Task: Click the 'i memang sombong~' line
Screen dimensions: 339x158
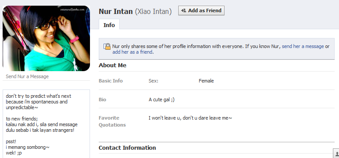Action: [x=28, y=148]
